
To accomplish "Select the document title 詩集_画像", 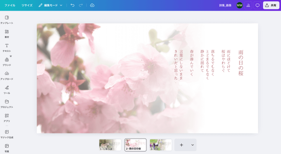I will (x=225, y=5).
